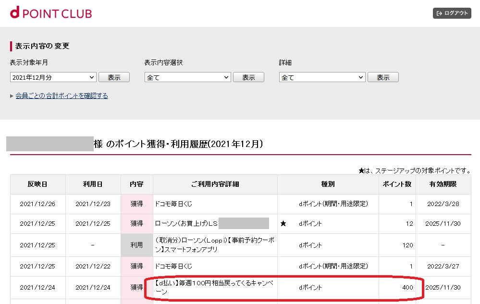The image size is (480, 304).
Task: Click the 利用日 column header
Action: (93, 184)
